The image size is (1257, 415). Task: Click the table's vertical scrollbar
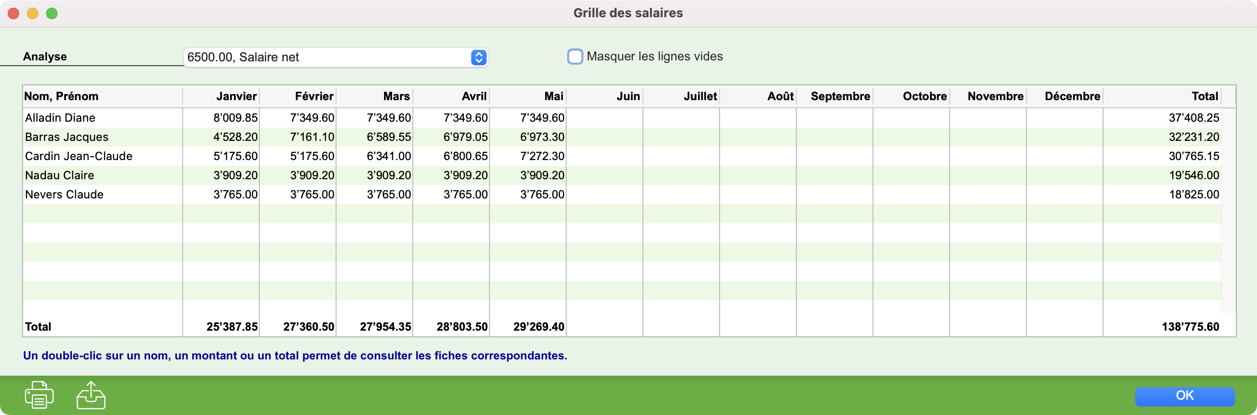pos(1228,210)
